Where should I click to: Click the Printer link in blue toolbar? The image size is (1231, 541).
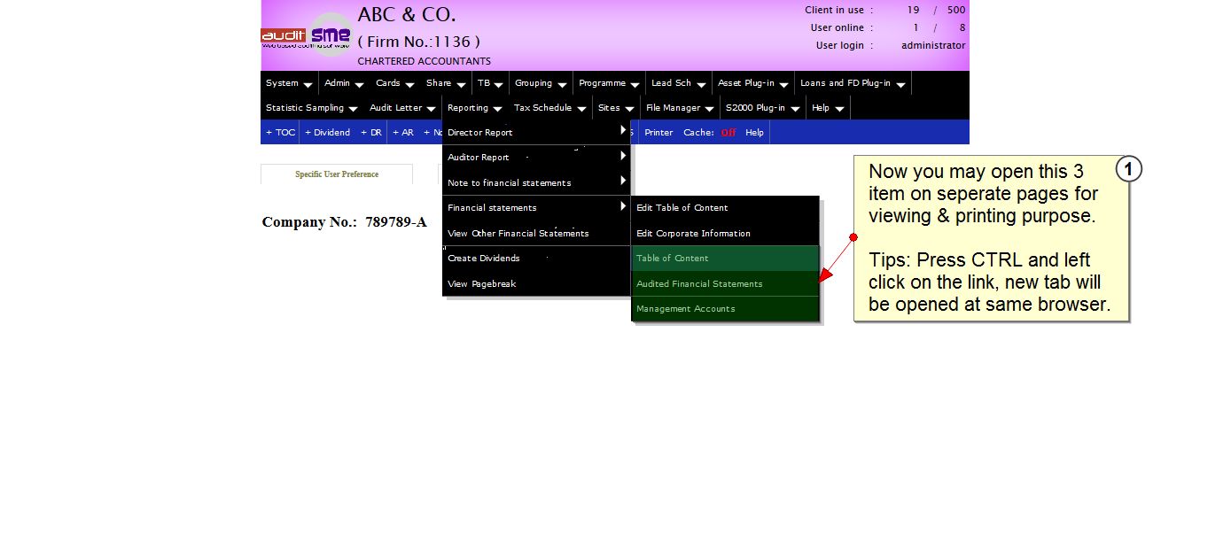[x=658, y=133]
